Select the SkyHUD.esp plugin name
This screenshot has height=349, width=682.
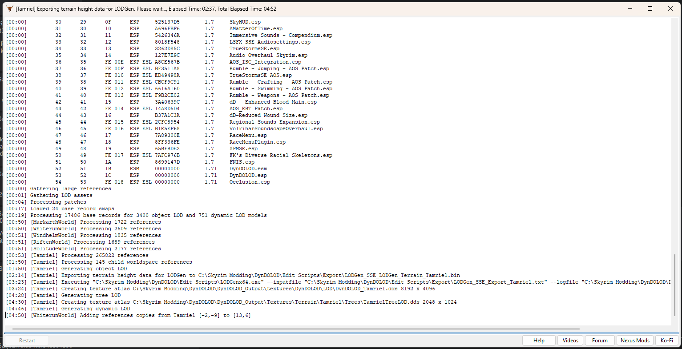(x=245, y=22)
